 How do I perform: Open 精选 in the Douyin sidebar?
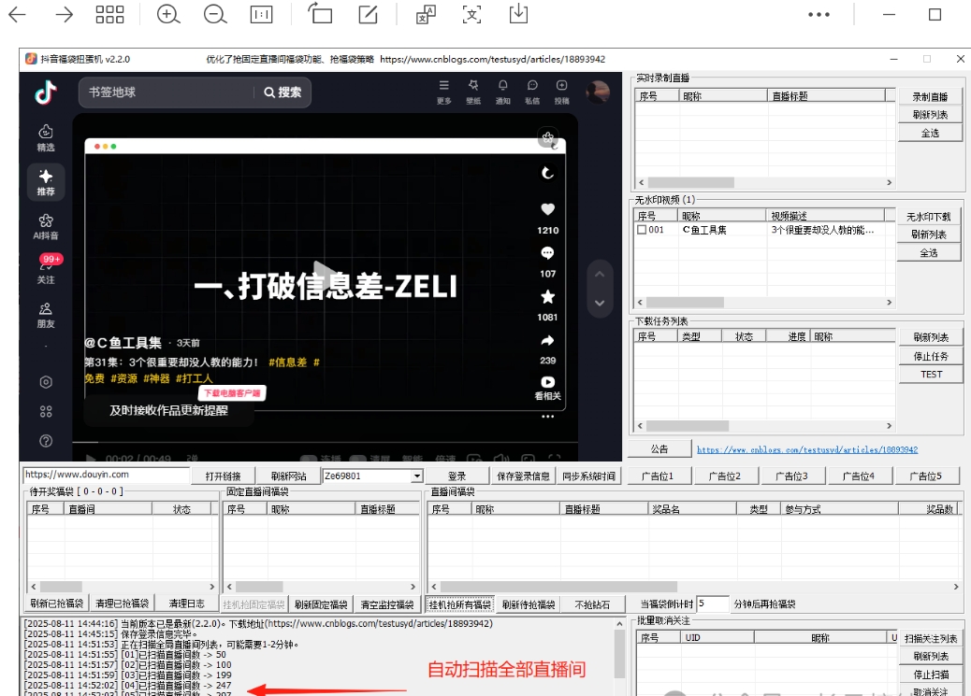click(46, 138)
